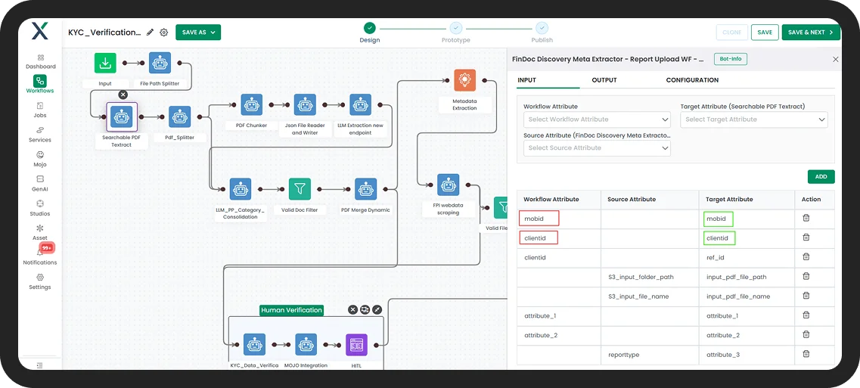Delete the ref_id mapping row

point(806,256)
